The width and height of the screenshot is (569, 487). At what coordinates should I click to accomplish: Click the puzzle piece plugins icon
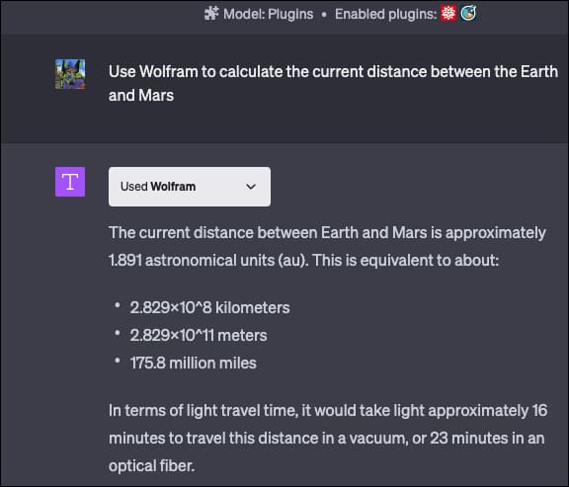[211, 14]
